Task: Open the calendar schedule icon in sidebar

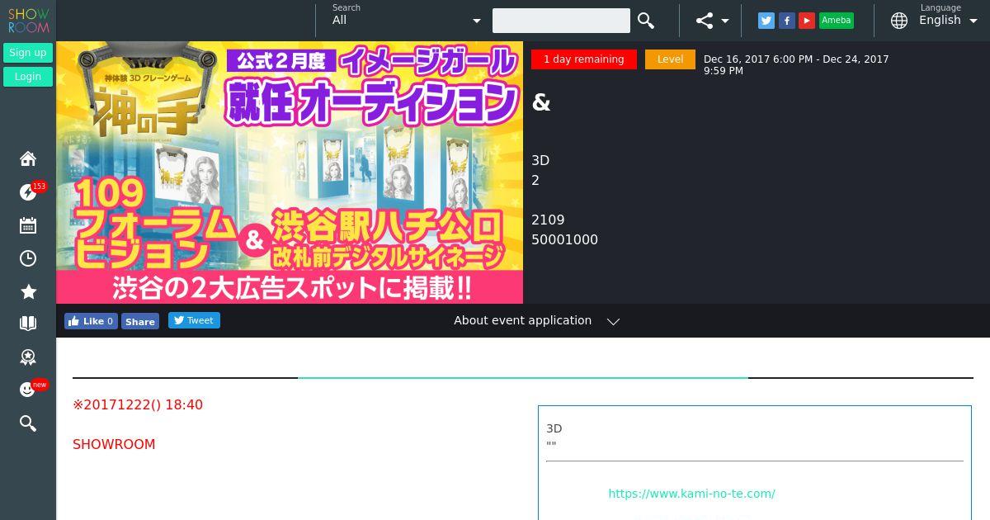Action: [x=28, y=225]
